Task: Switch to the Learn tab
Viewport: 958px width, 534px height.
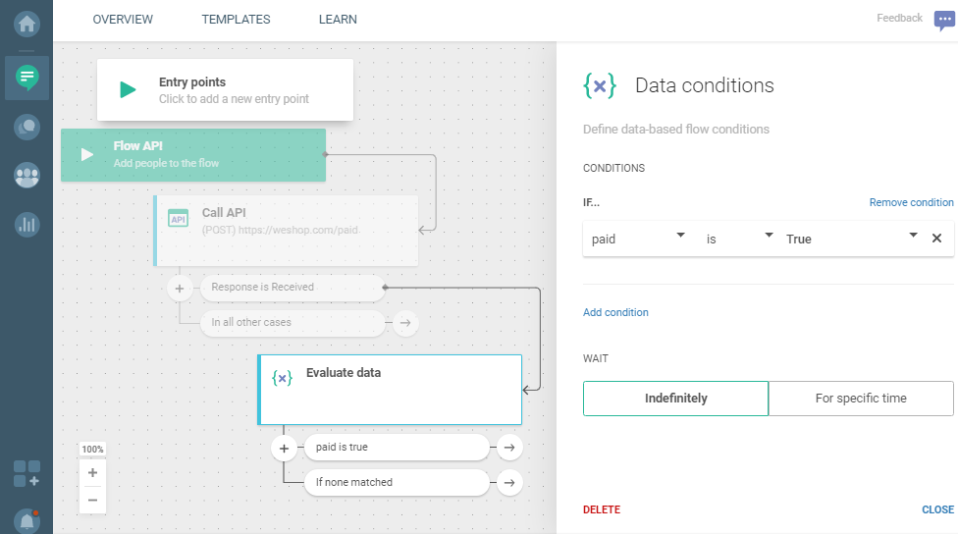Action: (338, 20)
